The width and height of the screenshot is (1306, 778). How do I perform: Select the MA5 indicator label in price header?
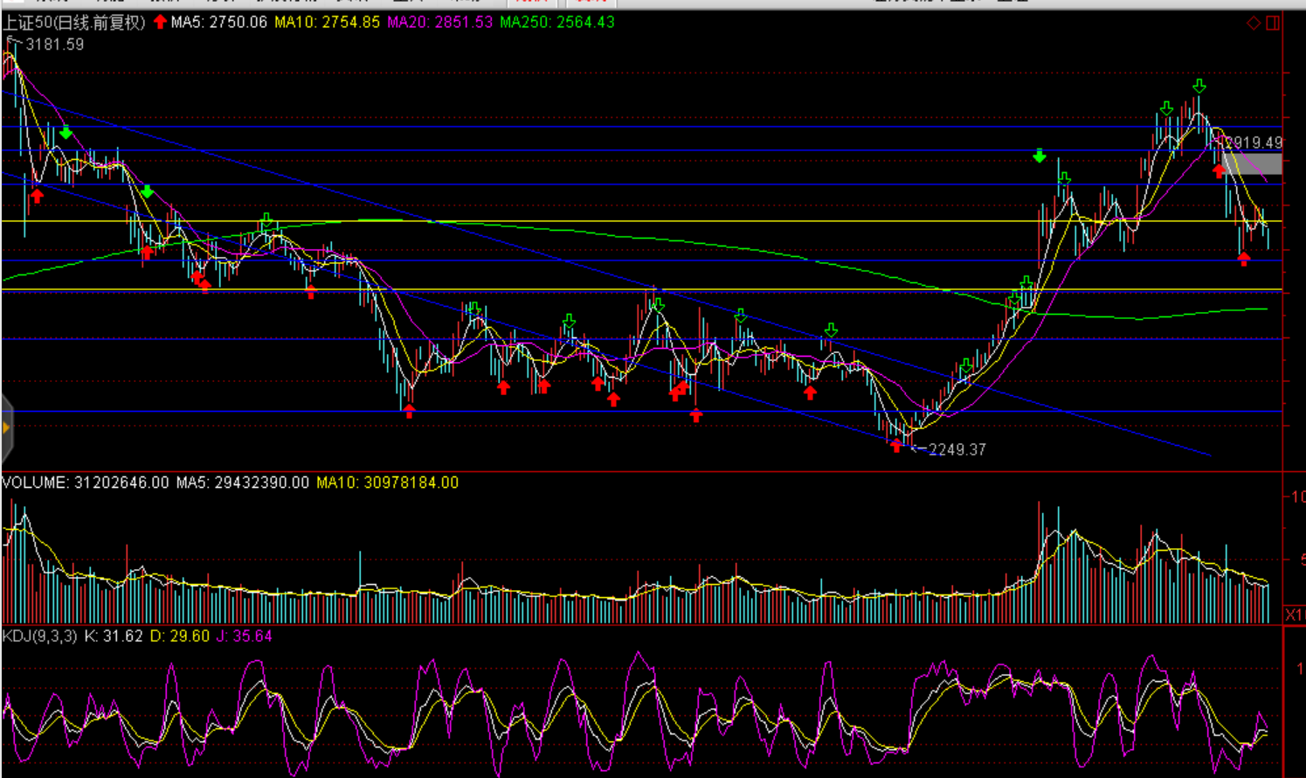(x=218, y=22)
